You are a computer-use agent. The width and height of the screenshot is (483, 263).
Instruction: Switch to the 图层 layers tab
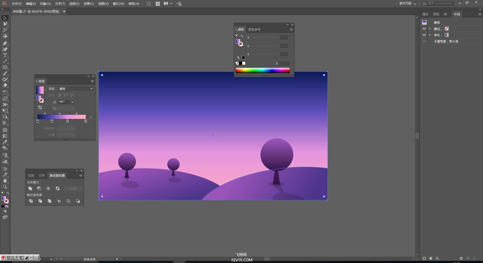click(436, 14)
